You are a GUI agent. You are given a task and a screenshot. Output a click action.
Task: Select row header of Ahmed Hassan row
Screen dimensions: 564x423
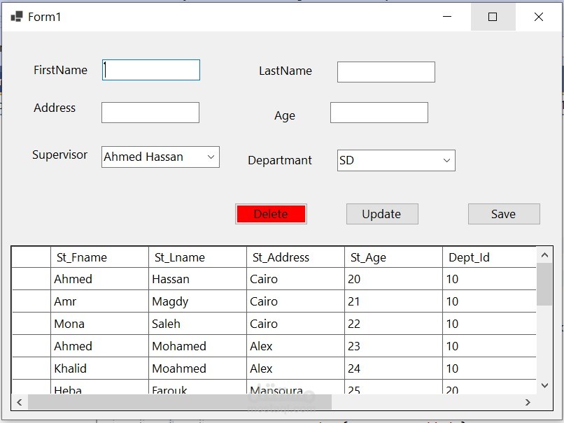(x=31, y=279)
